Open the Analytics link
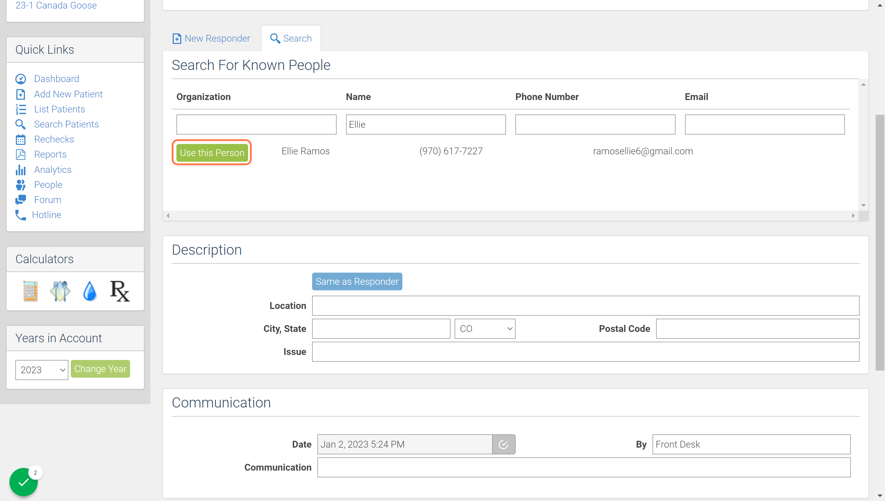The width and height of the screenshot is (885, 501). [53, 170]
